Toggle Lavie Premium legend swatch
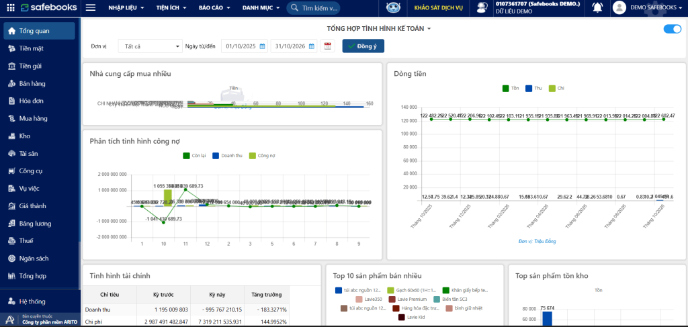 click(392, 299)
